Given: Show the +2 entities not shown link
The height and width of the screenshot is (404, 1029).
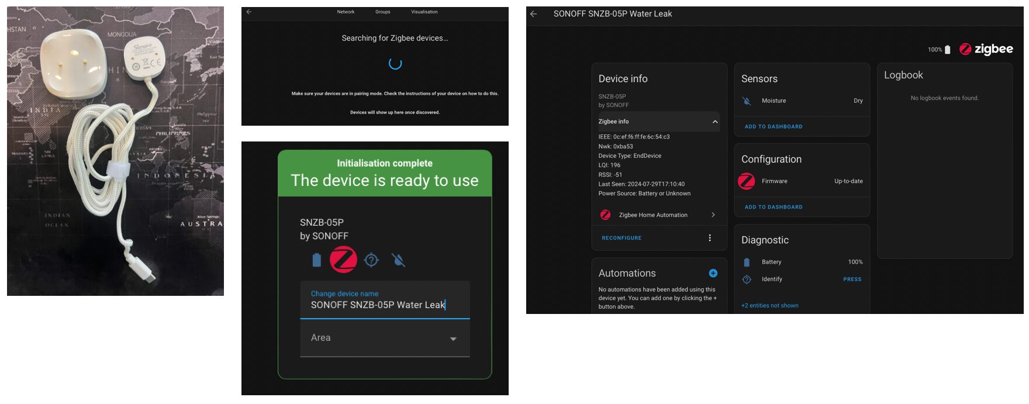Looking at the screenshot, I should click(x=770, y=305).
